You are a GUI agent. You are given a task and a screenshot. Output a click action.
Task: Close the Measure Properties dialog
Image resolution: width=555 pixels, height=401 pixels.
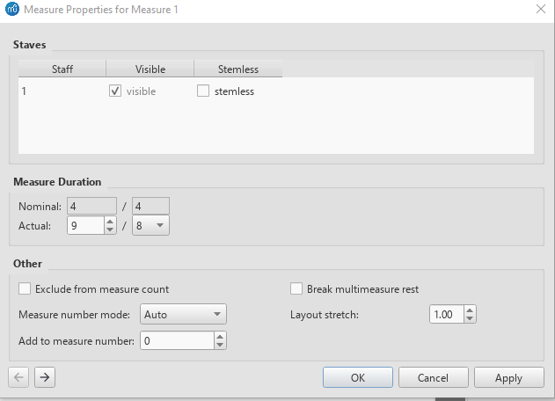(540, 8)
